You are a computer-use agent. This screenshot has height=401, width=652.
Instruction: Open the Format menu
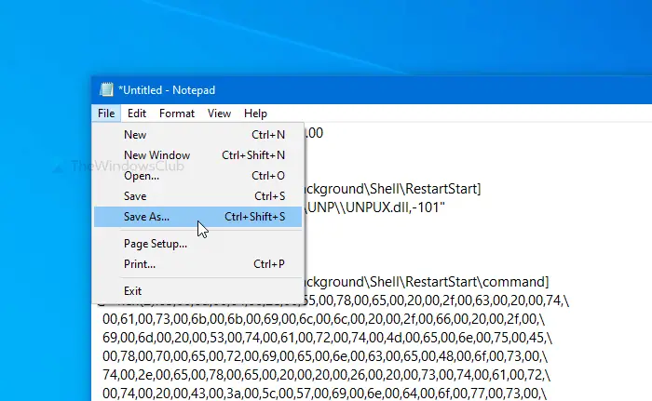(177, 114)
